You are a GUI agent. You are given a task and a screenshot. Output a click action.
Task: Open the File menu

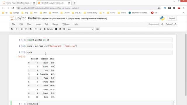coord(13,24)
